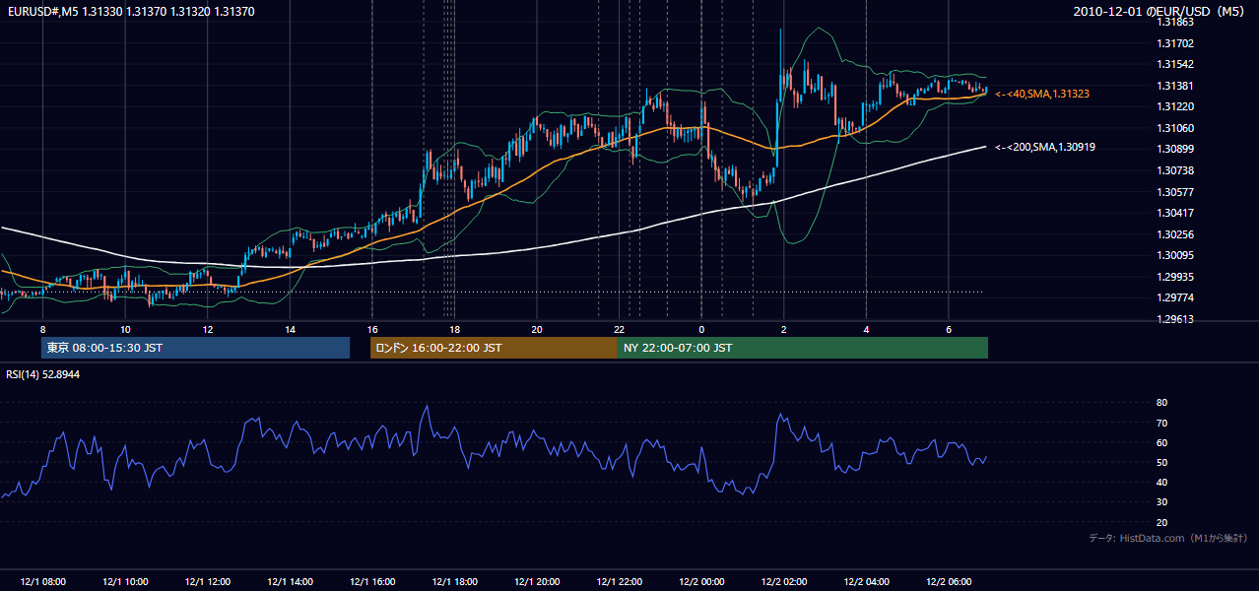The image size is (1259, 591).
Task: Click hour label 6 below price chart
Action: click(949, 329)
